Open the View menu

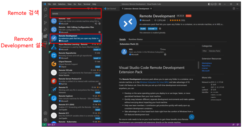[x=70, y=4]
